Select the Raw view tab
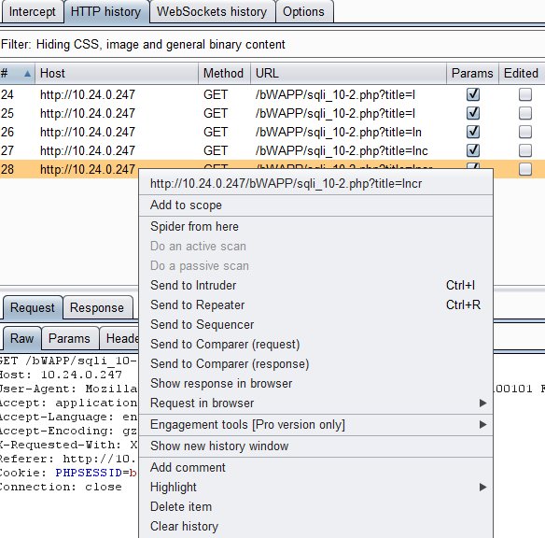 point(21,338)
